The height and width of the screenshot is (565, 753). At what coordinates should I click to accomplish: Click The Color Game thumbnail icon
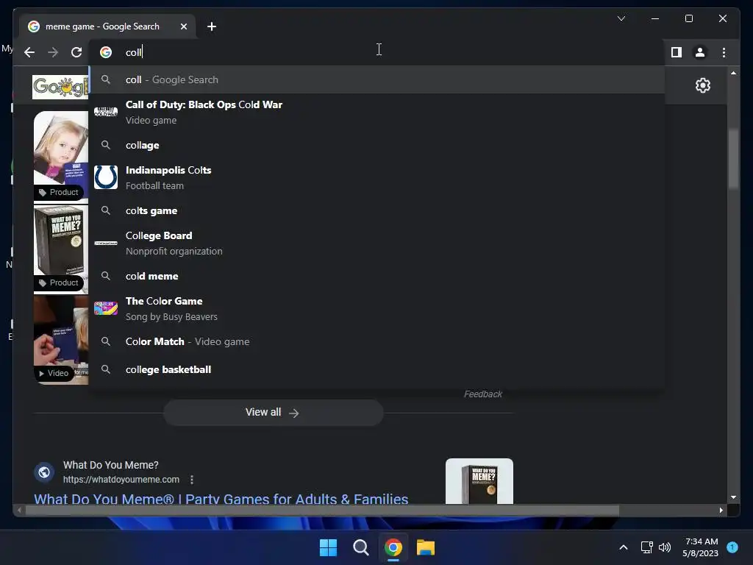pyautogui.click(x=106, y=308)
